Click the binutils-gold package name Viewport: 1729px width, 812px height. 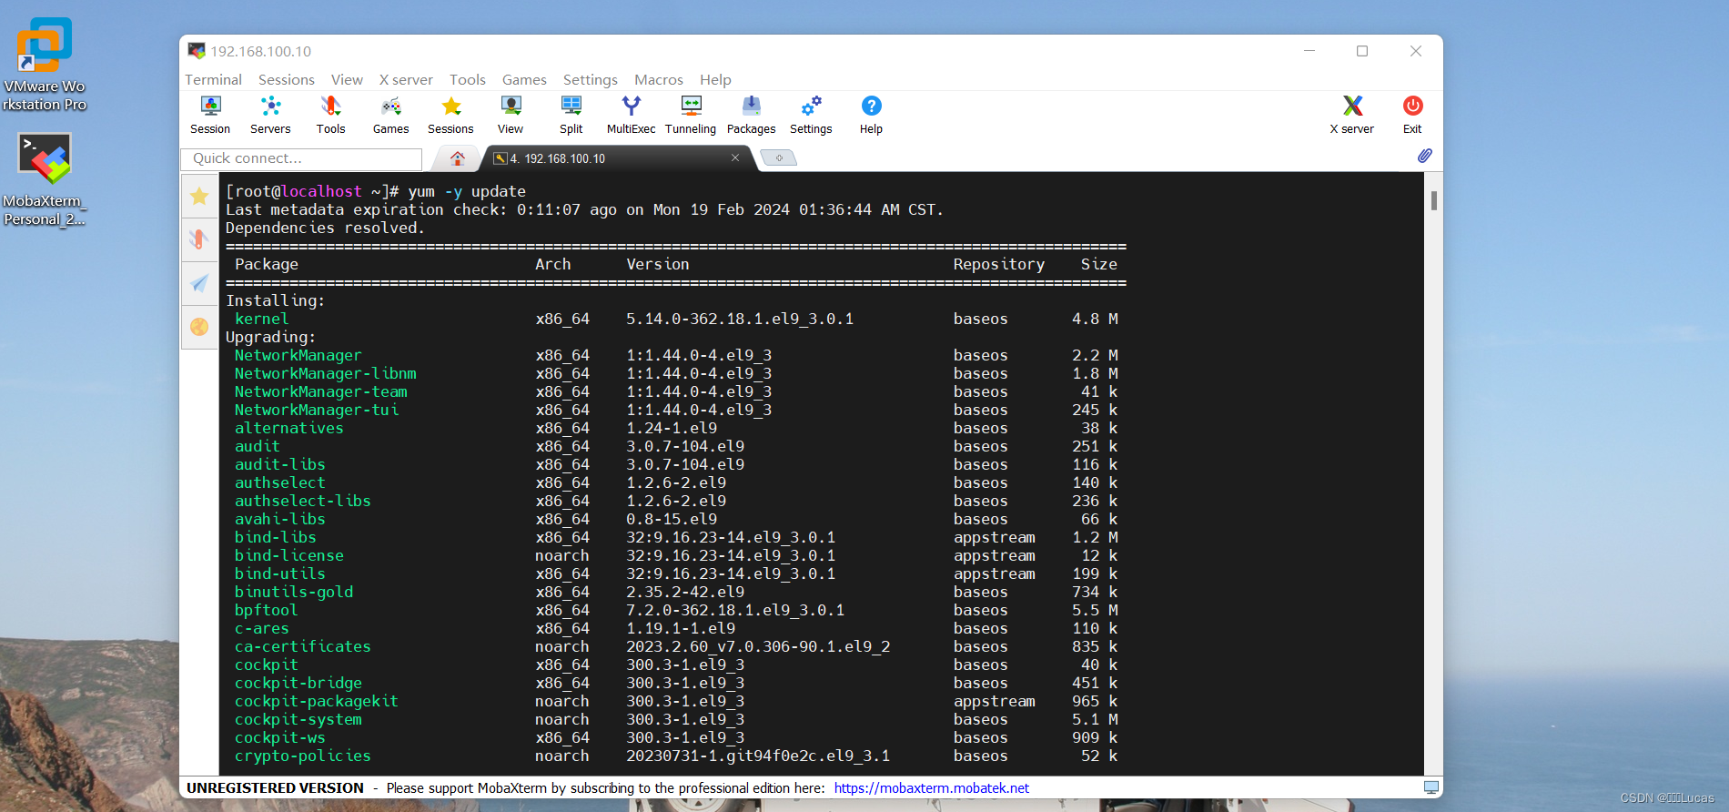[293, 592]
